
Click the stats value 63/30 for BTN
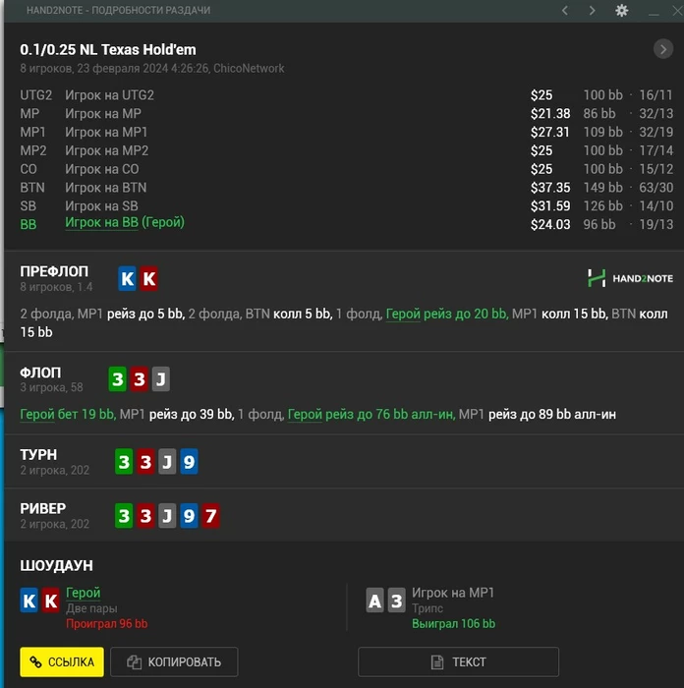[655, 188]
